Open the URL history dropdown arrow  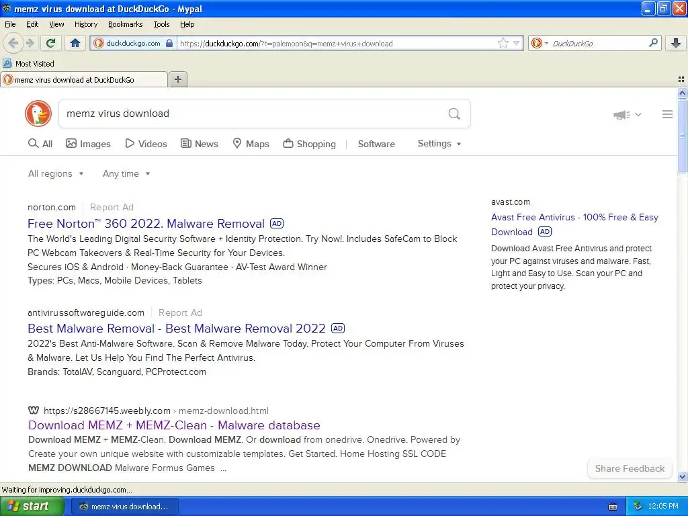517,43
